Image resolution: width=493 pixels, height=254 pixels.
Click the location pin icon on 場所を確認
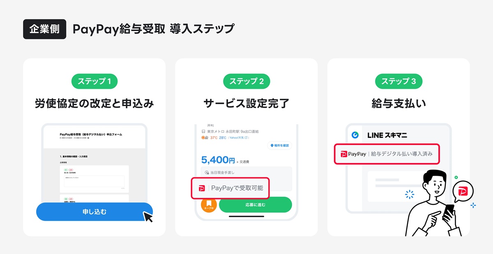[x=272, y=145]
